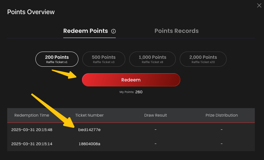264x160 pixels.
Task: Click the Draw Result column header
Action: (155, 115)
